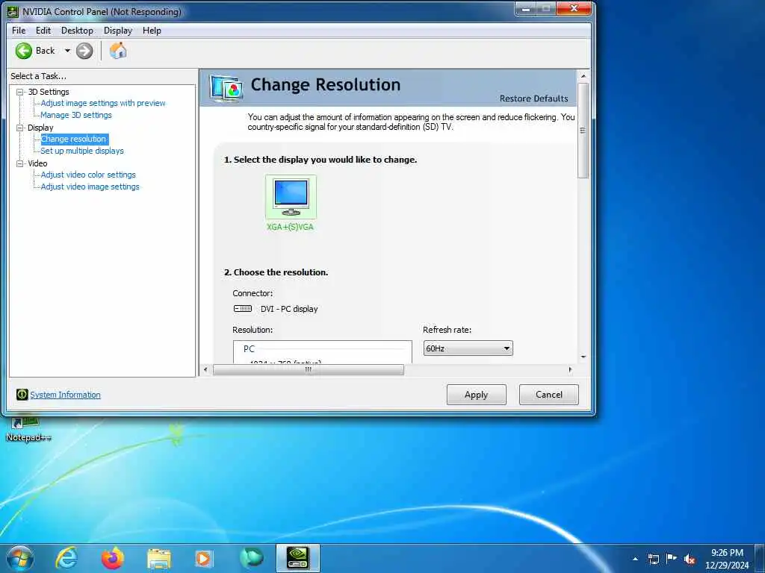765x573 pixels.
Task: Click the taskbar clock showing 9:26 PM
Action: pos(727,559)
